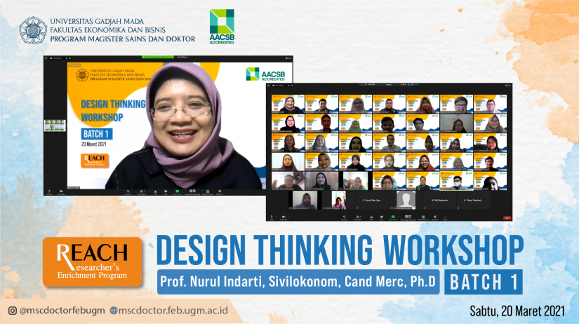Expand video options caret in the gallery window
Viewport: 579px width, 324px height.
(290, 217)
